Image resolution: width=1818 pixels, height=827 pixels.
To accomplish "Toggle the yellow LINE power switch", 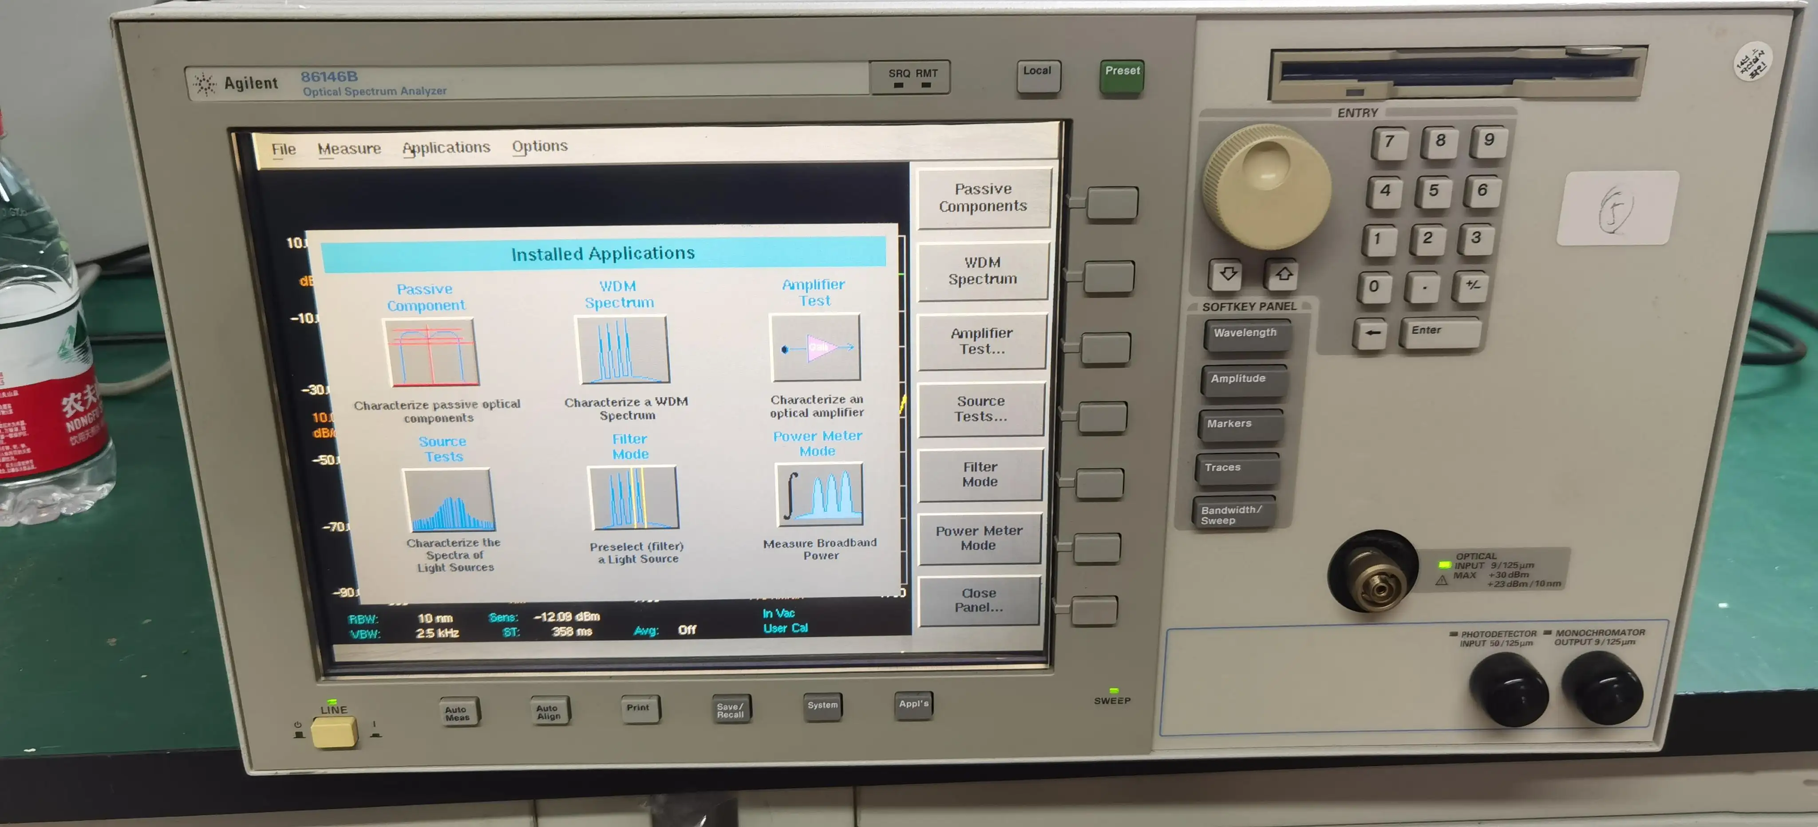I will coord(334,732).
